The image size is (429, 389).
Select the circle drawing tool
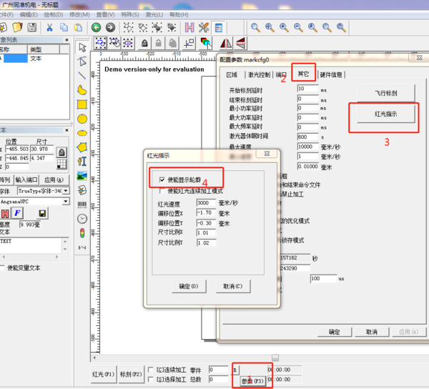point(82,118)
